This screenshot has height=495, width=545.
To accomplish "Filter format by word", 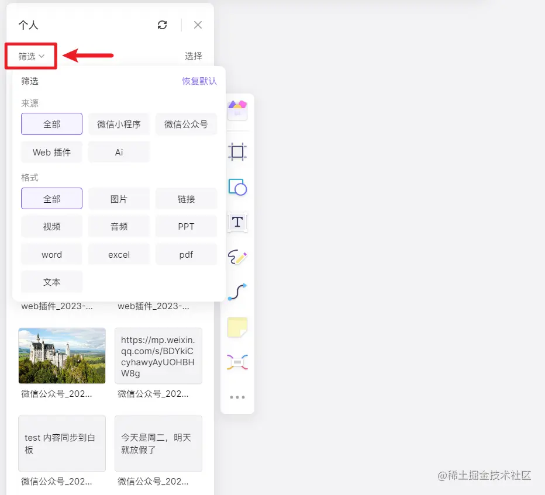I will click(x=51, y=254).
